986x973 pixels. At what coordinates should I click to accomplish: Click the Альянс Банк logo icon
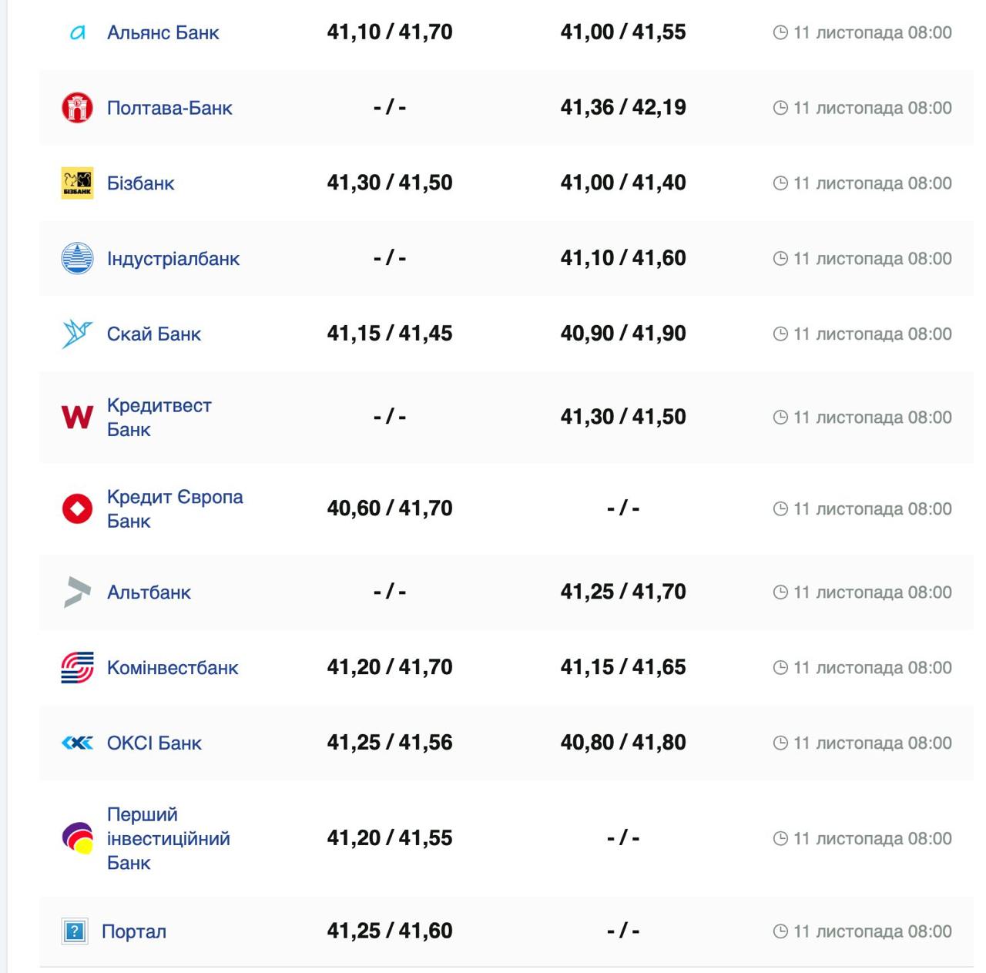(77, 33)
